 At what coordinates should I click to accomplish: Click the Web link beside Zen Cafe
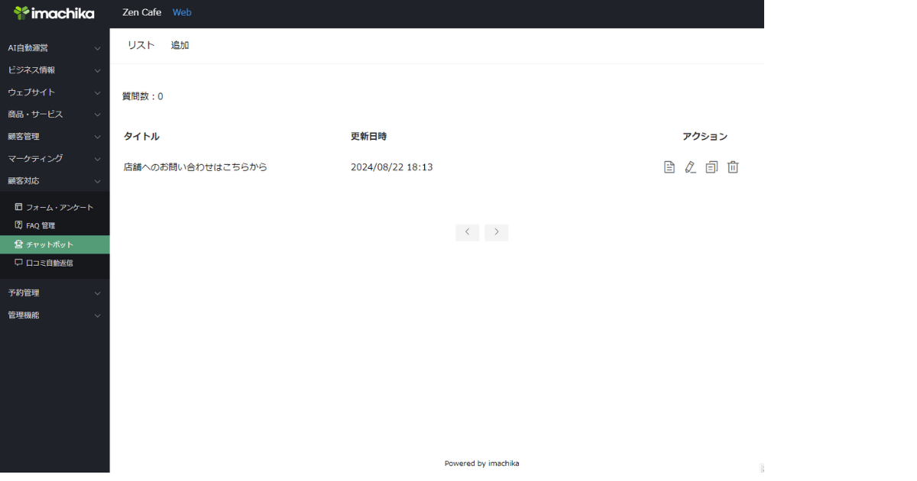182,13
